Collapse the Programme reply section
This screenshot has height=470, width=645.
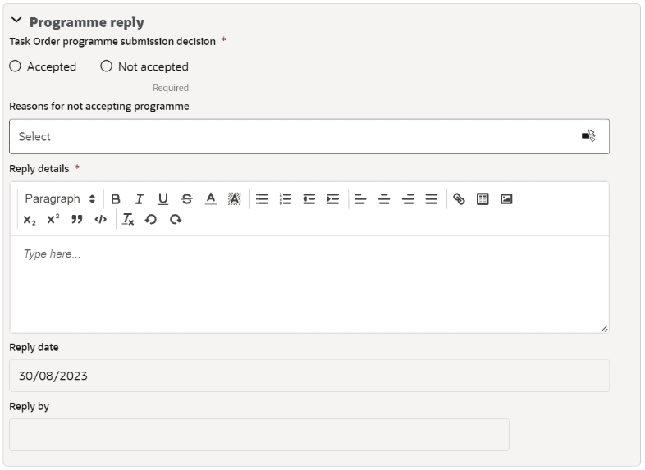(16, 21)
